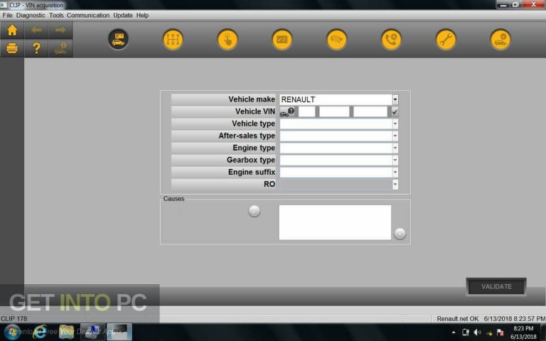Confirm the VIN with the checkmark box
546x341 pixels.
(395, 112)
